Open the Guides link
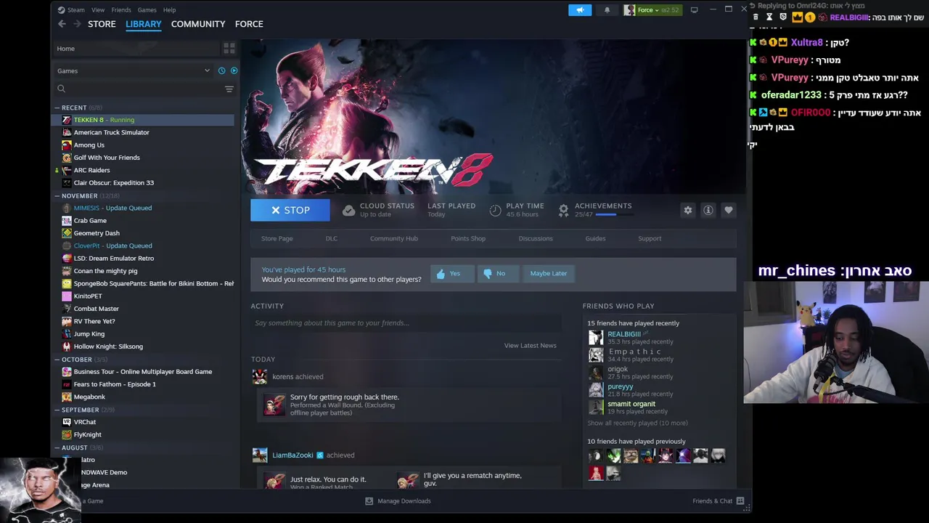 click(x=595, y=238)
